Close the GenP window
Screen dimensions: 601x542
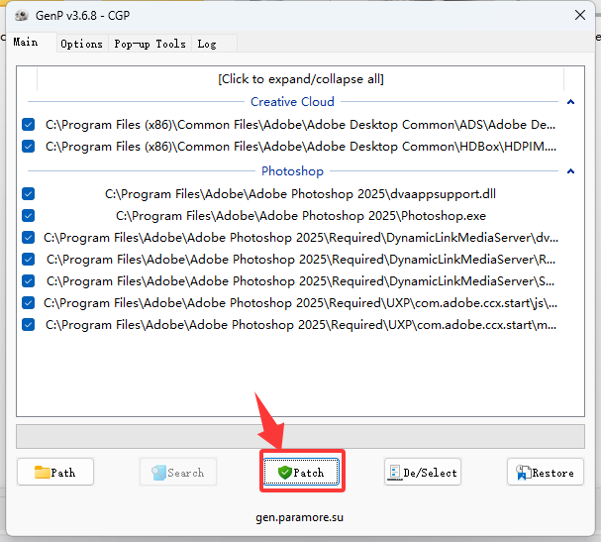tap(580, 15)
